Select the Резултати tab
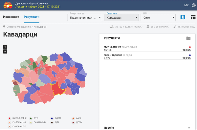 32,17
